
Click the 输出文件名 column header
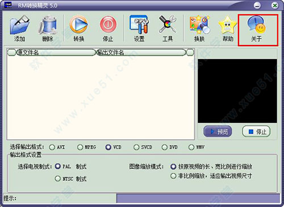coord(141,52)
